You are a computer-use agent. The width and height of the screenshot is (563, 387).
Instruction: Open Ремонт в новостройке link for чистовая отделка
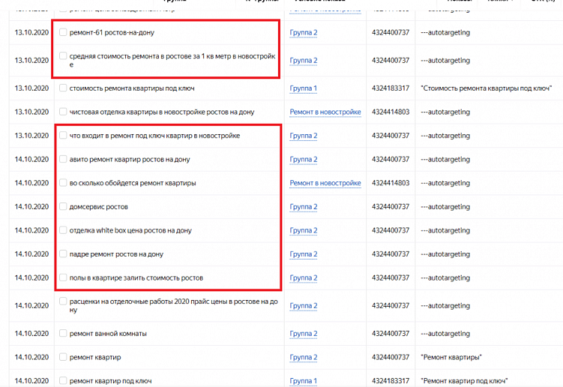(x=325, y=112)
